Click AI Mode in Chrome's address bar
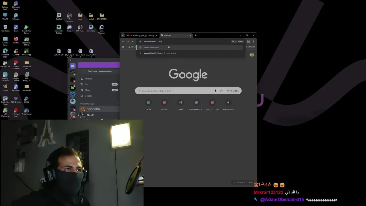This screenshot has width=366, height=206. click(238, 41)
